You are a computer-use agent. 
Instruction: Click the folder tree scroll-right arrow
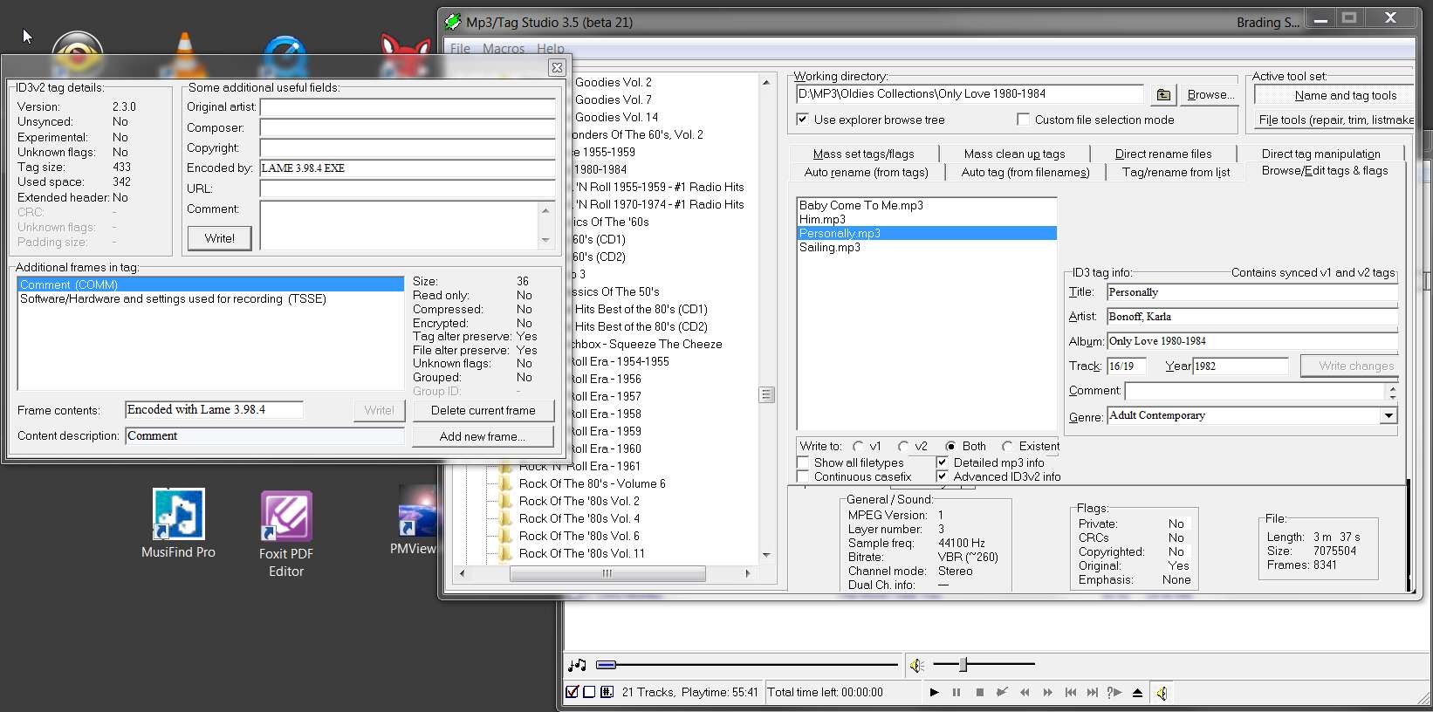point(748,573)
